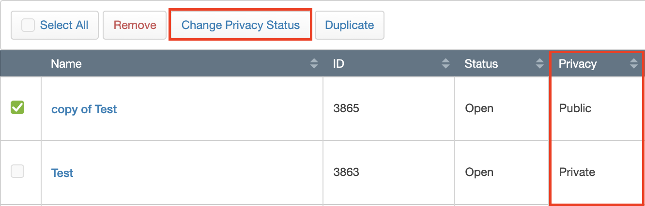This screenshot has width=645, height=206.
Task: Open the 'Test' name link
Action: [x=62, y=173]
